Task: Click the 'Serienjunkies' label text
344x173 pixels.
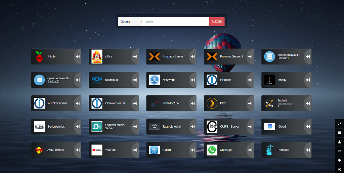Action: tap(56, 127)
